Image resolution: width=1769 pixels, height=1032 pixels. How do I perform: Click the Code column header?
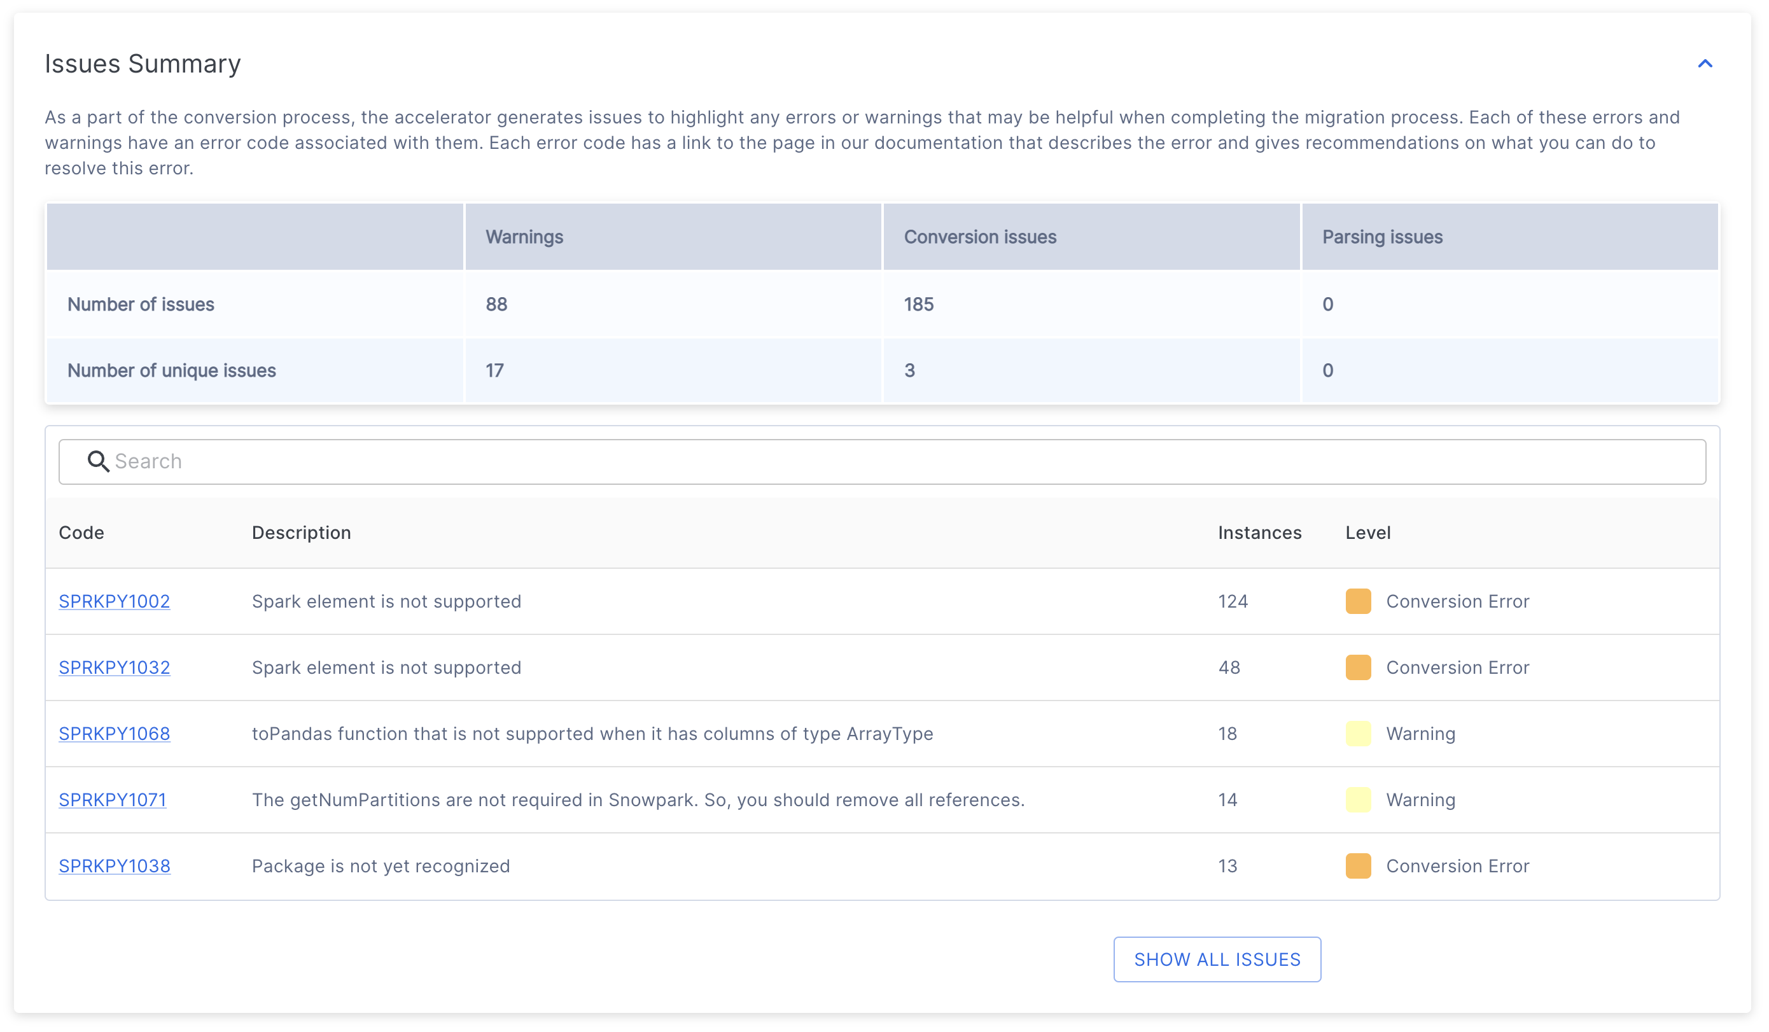tap(81, 532)
